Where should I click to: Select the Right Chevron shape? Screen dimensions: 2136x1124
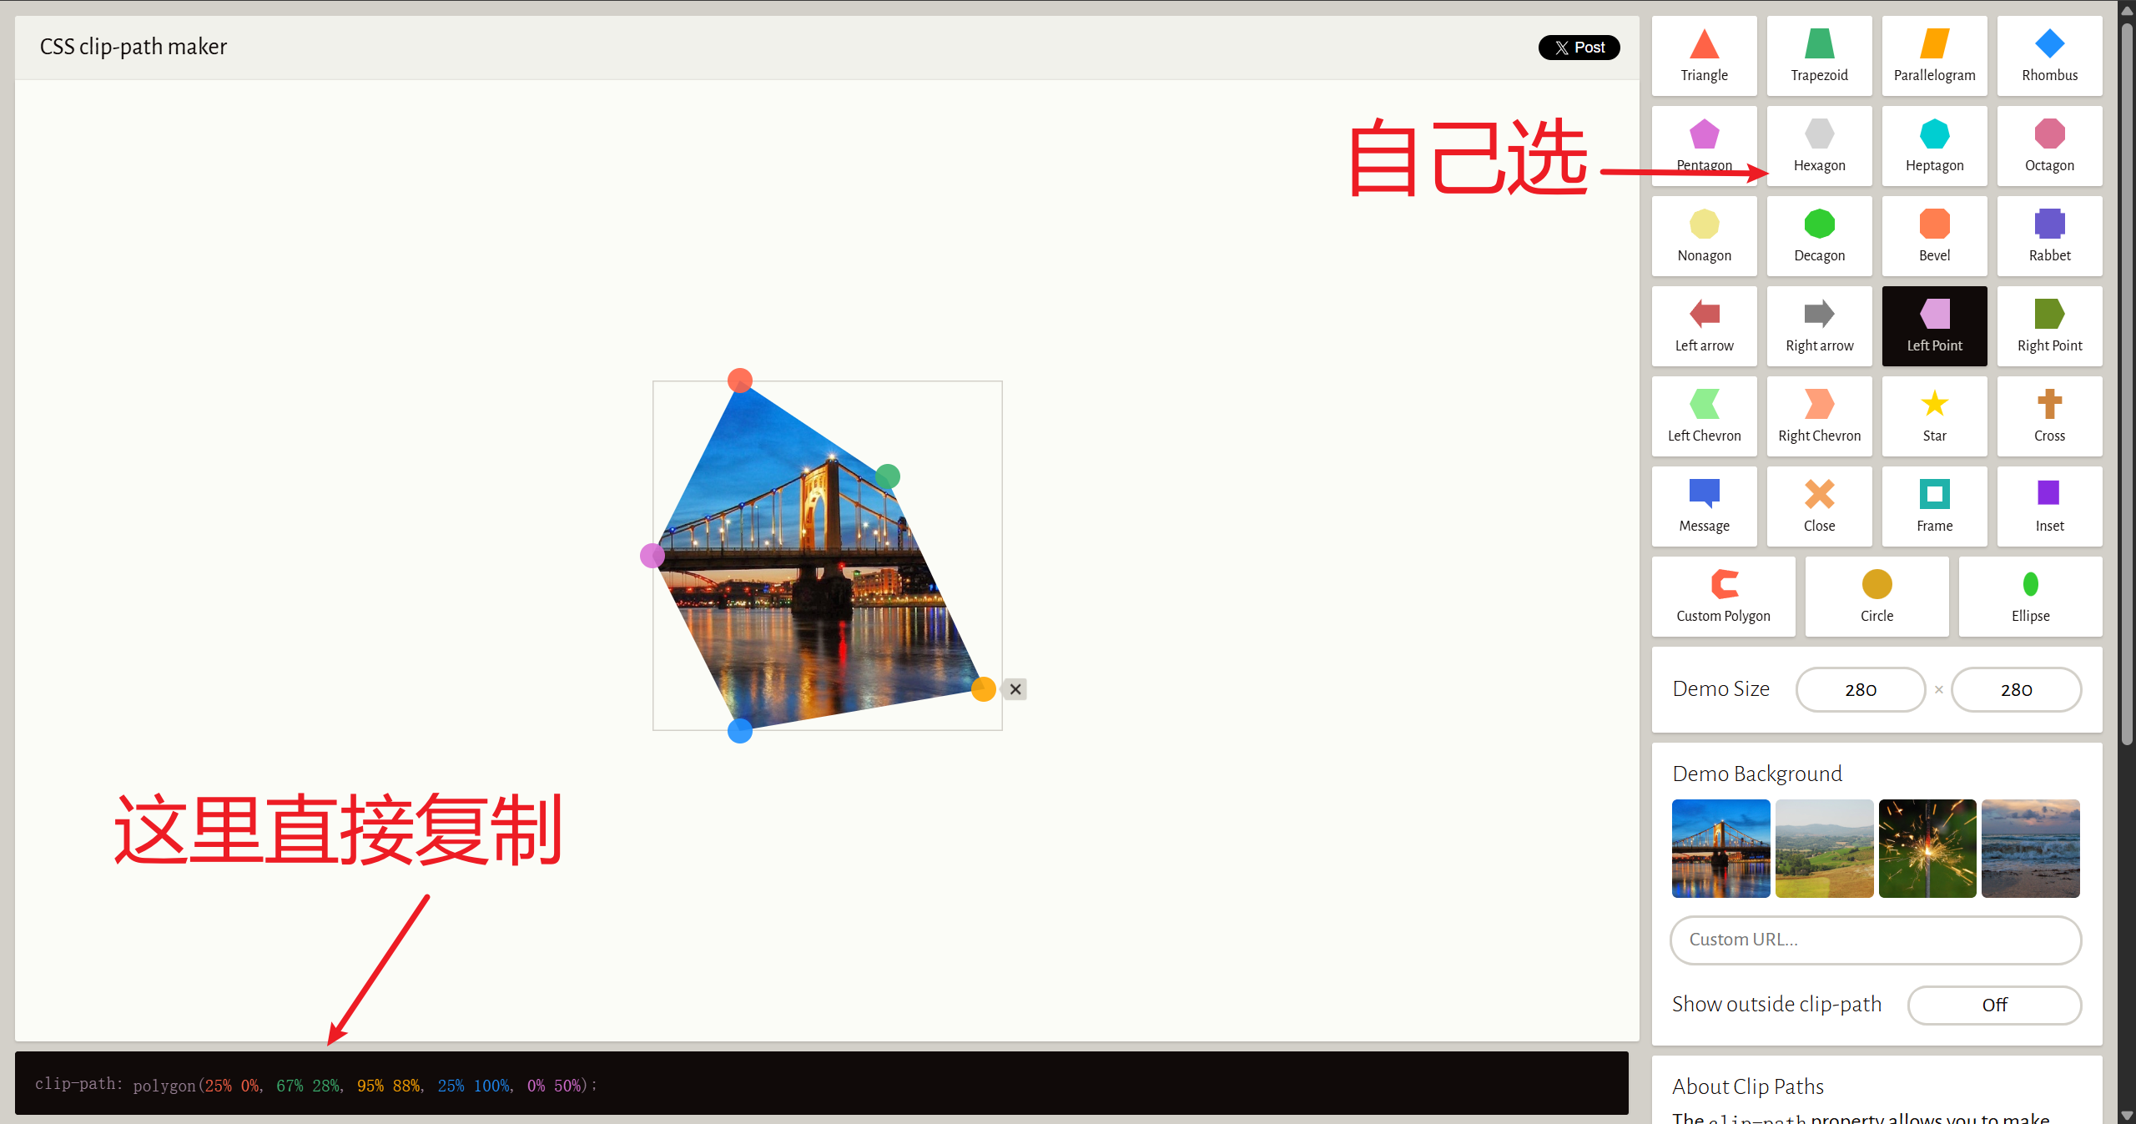coord(1819,416)
